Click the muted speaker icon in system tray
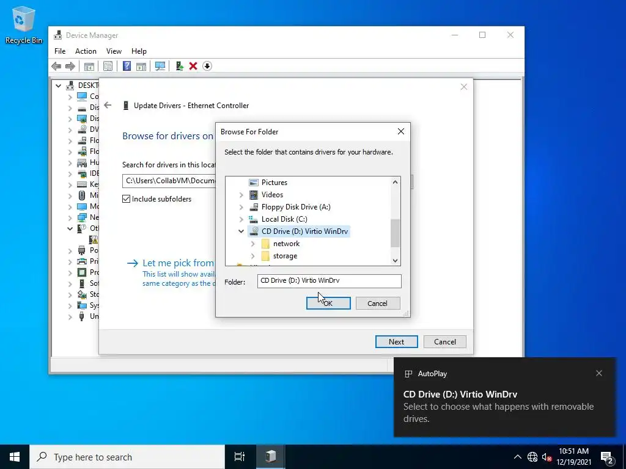 [x=547, y=457]
